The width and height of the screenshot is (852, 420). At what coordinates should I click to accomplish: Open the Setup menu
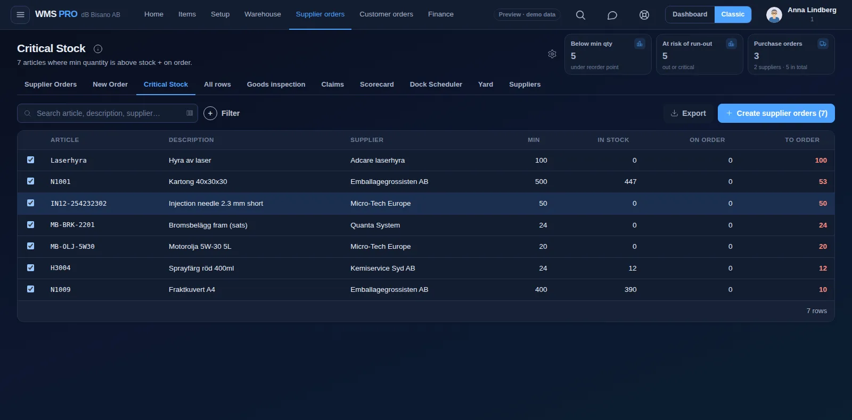point(220,14)
